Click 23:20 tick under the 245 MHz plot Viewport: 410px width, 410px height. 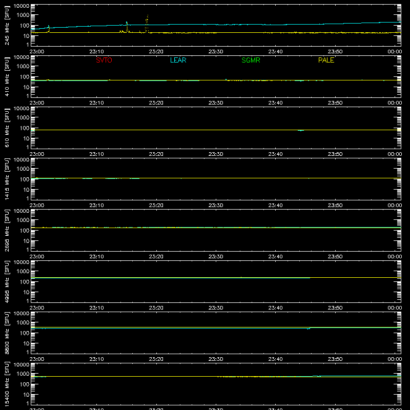point(156,52)
